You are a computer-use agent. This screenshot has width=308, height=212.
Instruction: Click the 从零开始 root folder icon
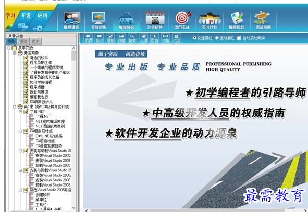click(15, 48)
